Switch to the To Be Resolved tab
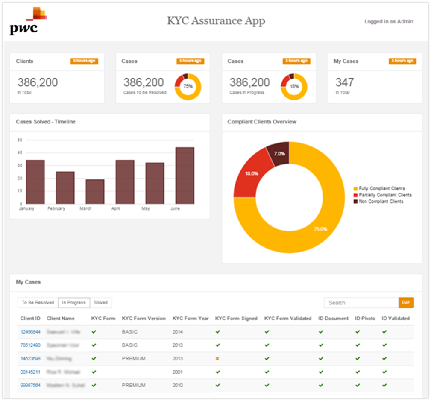 (x=38, y=303)
